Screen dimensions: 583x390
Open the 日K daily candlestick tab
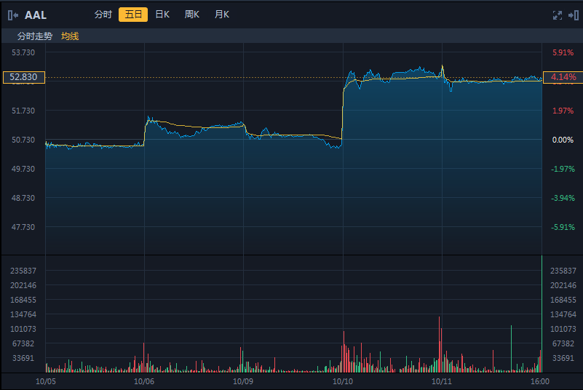[162, 15]
